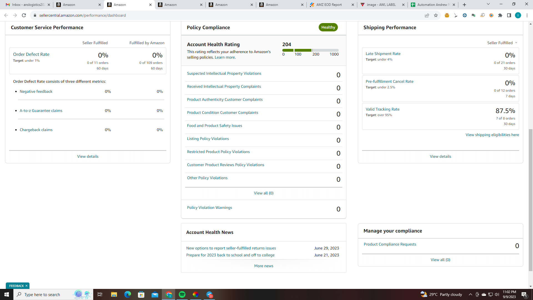Share this page from the address bar

[427, 15]
